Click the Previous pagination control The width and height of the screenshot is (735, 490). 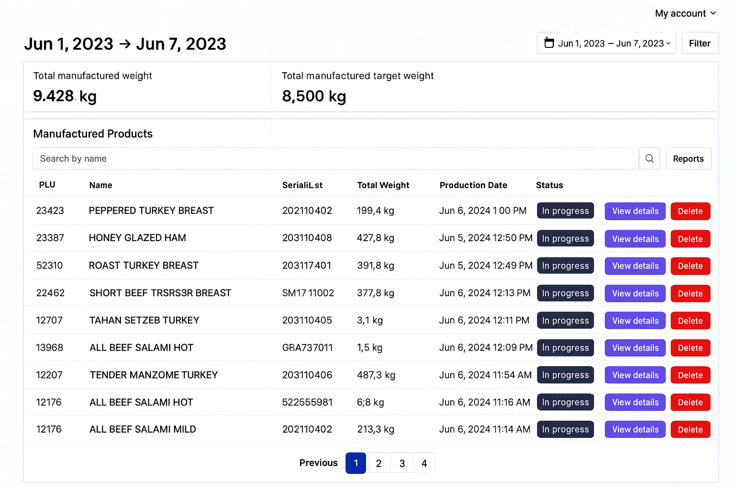click(318, 463)
